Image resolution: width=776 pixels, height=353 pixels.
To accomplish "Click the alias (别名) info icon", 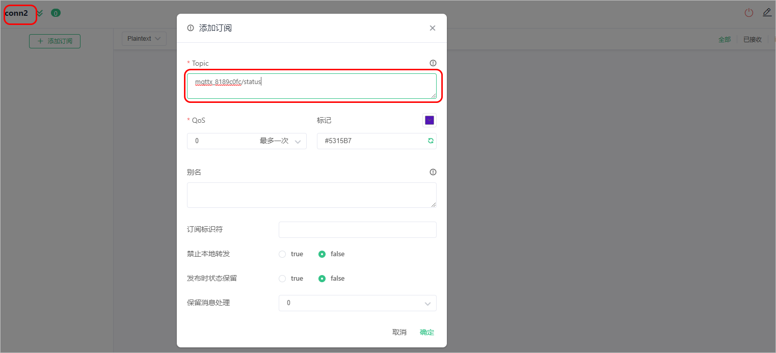I will (433, 172).
